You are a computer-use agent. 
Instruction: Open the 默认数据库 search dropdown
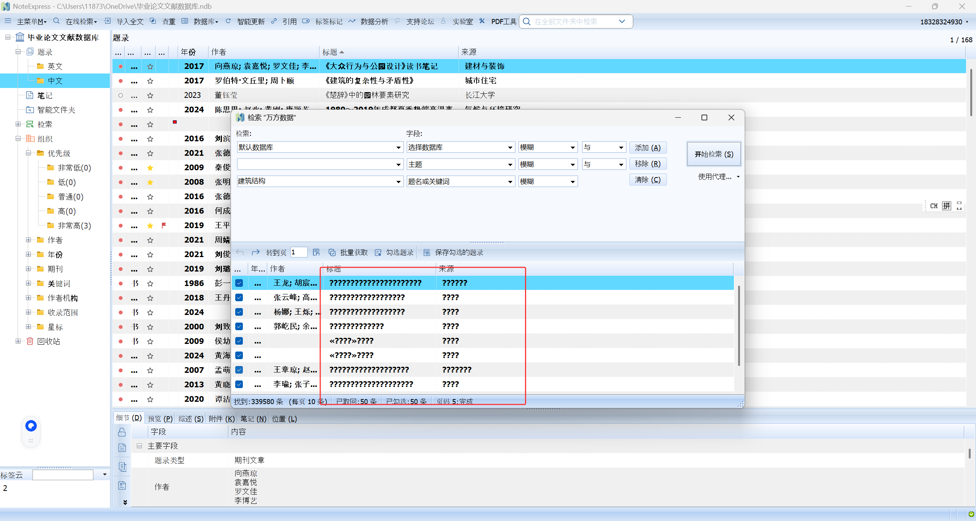click(398, 147)
